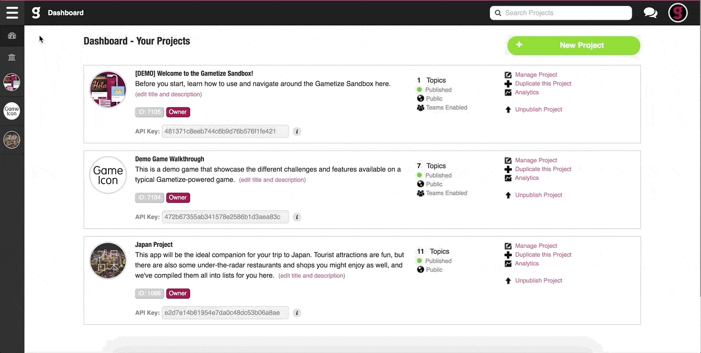Edit title and description of Japan Project

point(312,276)
